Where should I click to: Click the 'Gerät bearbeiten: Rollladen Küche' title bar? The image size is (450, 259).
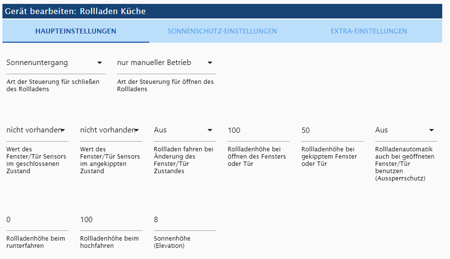(x=222, y=11)
